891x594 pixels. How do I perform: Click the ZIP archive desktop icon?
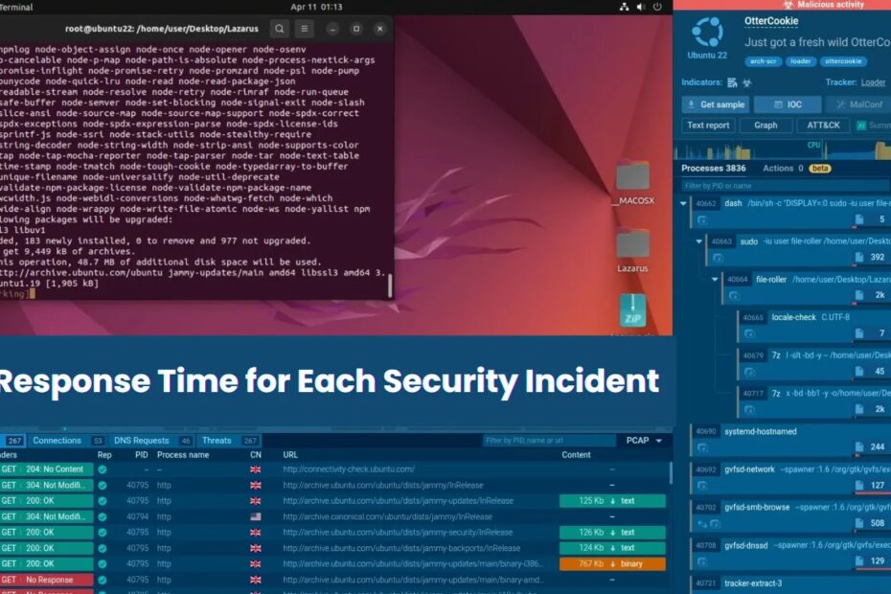pyautogui.click(x=632, y=311)
